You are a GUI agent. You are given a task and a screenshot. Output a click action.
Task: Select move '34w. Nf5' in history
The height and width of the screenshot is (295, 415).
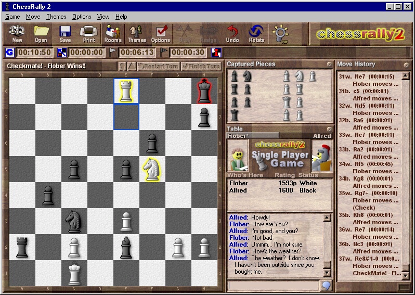point(366,164)
